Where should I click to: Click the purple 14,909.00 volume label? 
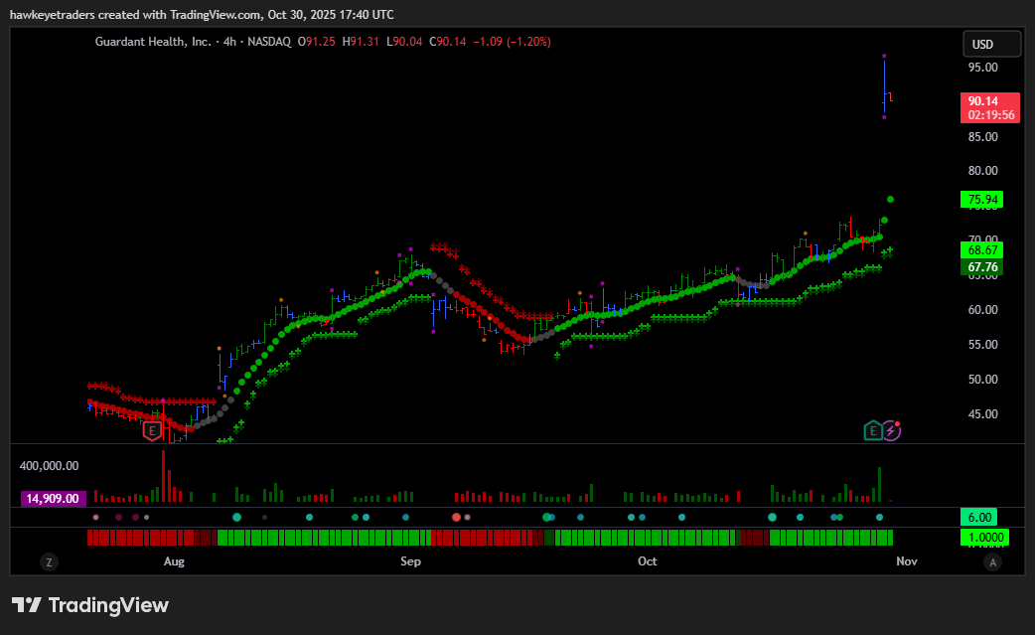(x=52, y=499)
